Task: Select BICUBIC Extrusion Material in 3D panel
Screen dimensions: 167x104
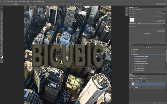Action: tap(141, 60)
